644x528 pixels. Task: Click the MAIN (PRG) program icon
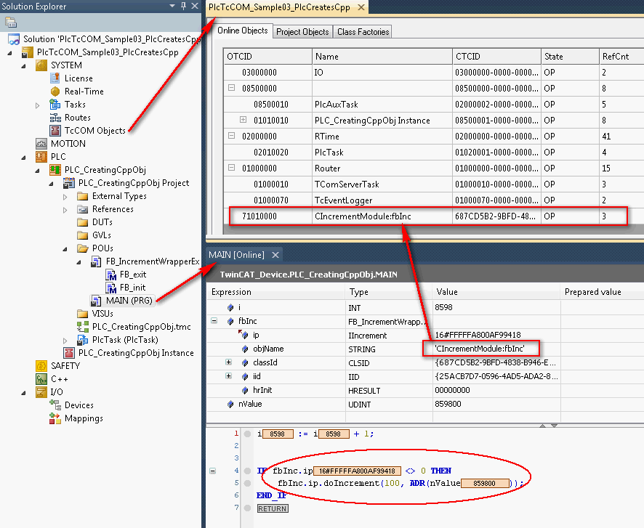point(96,301)
